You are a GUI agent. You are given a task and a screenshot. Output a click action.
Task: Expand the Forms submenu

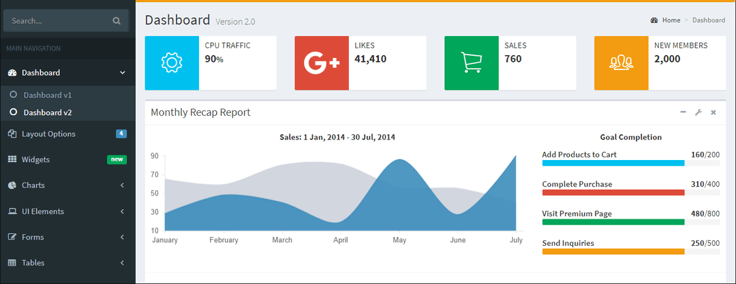coord(122,237)
